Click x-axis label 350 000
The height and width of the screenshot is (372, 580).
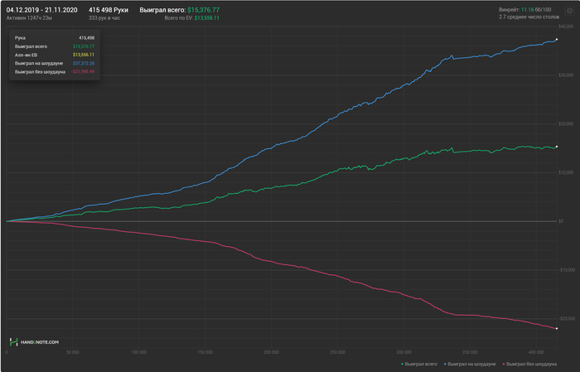470,352
